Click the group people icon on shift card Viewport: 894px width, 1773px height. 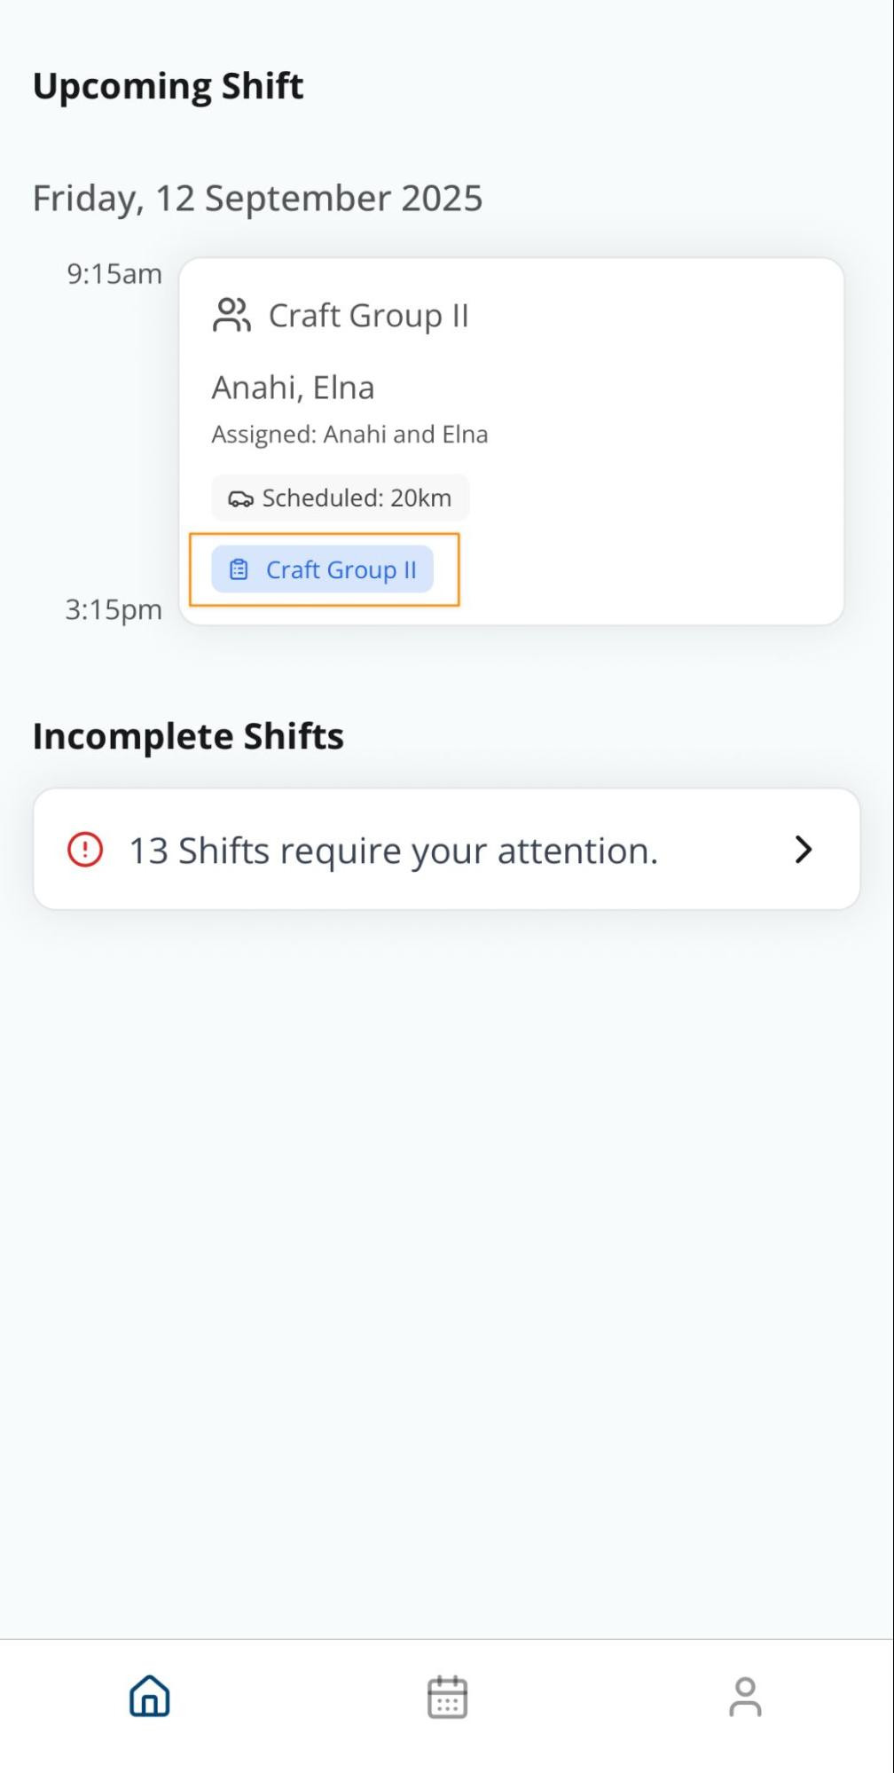tap(231, 316)
